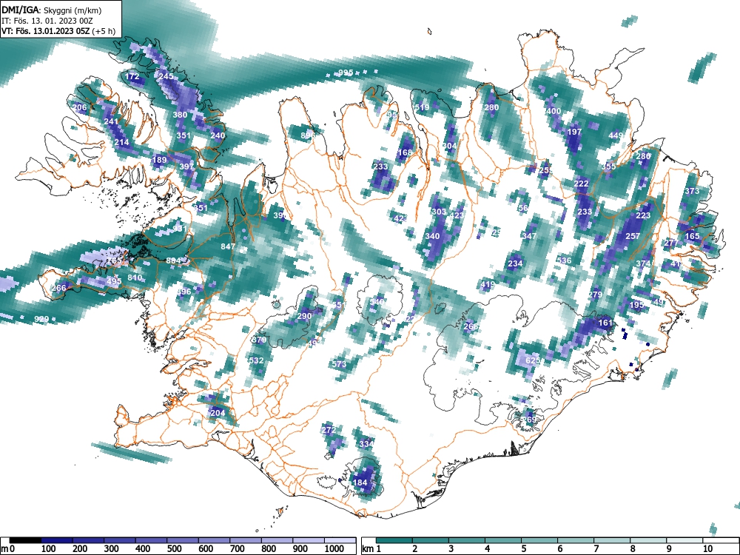Screen dimensions: 740x555
Task: Click the dark teal swatch between km 1 and 2
Action: point(394,540)
